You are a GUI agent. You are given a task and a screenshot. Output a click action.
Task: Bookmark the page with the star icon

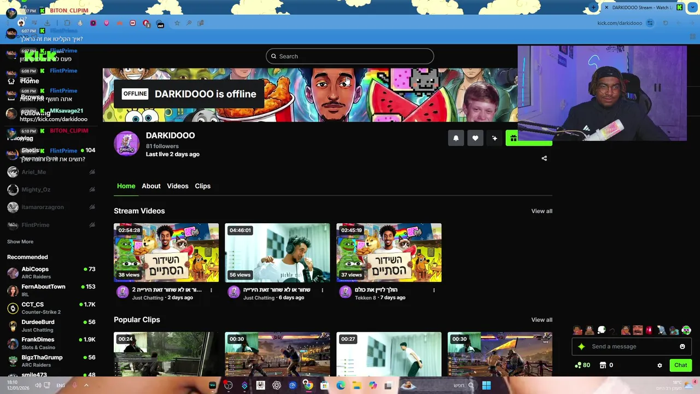[177, 23]
